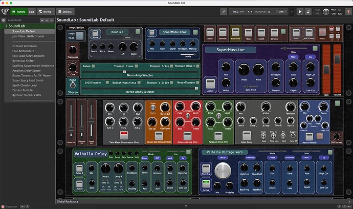Toggle the metronome icon

(x=308, y=11)
